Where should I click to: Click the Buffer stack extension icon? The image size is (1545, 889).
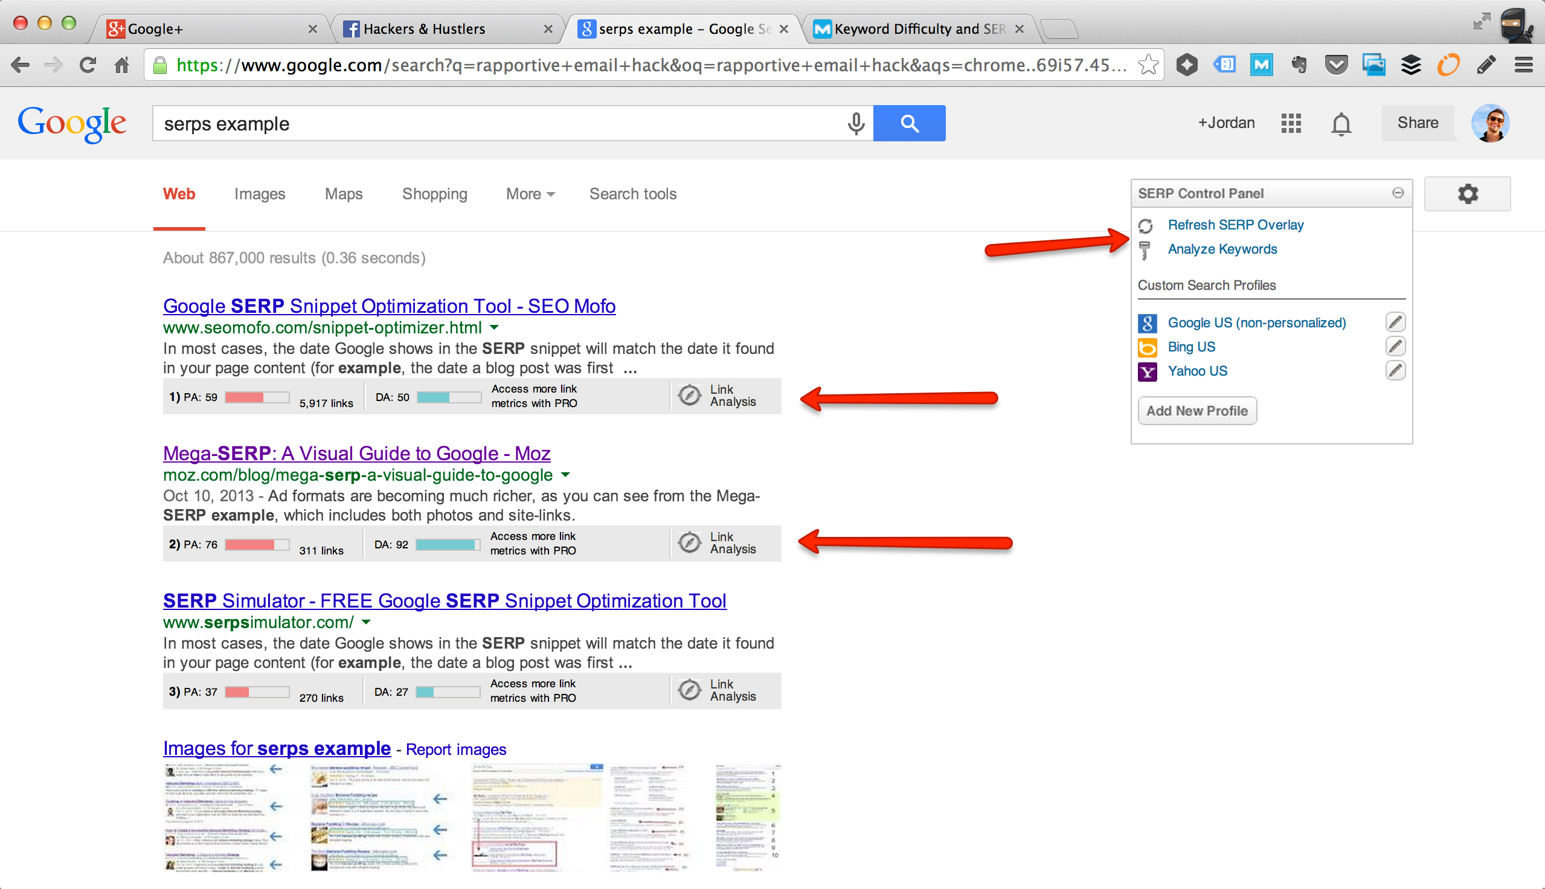(1411, 65)
